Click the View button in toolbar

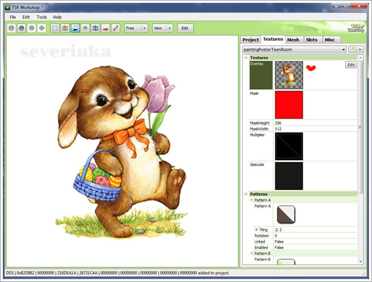point(159,28)
